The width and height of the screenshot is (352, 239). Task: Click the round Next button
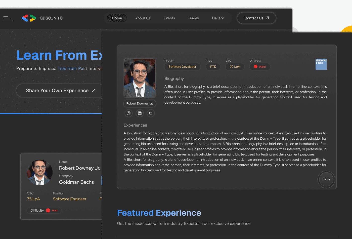(x=326, y=179)
